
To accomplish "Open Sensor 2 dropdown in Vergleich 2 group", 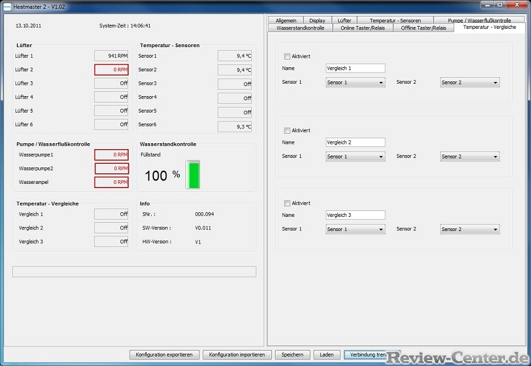I will 470,157.
